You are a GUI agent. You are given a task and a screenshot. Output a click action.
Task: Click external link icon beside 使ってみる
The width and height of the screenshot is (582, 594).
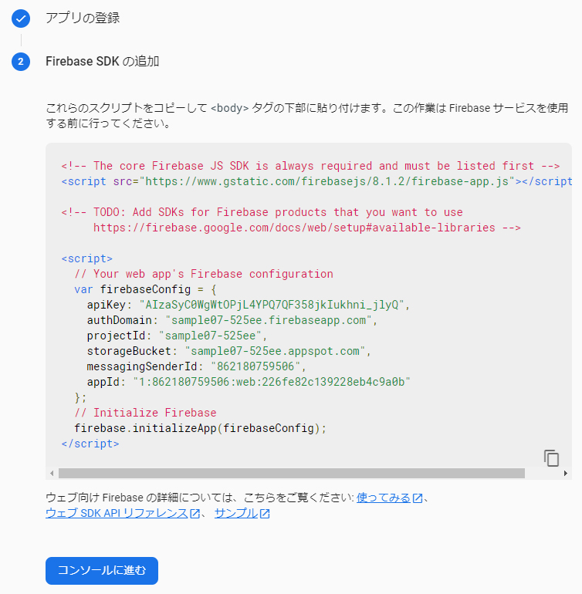[418, 498]
